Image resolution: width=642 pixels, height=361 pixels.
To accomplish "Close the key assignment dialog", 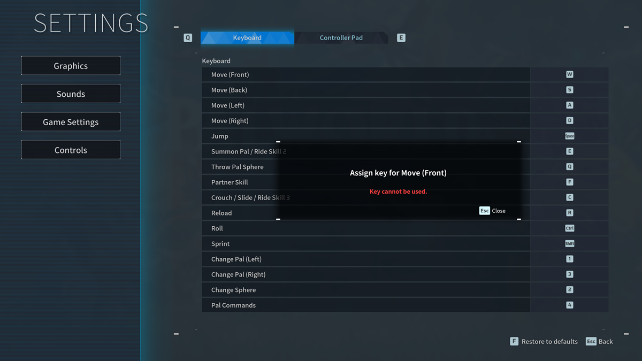I will tap(492, 211).
